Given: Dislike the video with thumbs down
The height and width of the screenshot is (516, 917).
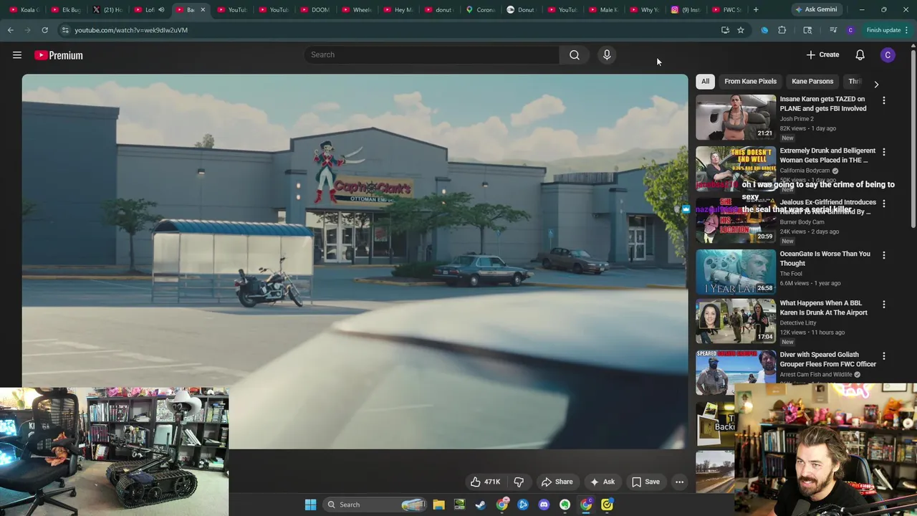Looking at the screenshot, I should [519, 482].
